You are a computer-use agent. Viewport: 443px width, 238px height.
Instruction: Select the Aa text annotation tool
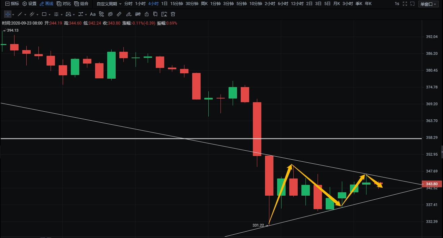click(x=93, y=14)
